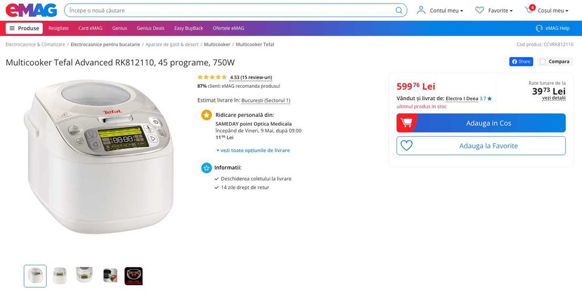The height and width of the screenshot is (295, 582).
Task: Click the account user icon
Action: pos(421,10)
